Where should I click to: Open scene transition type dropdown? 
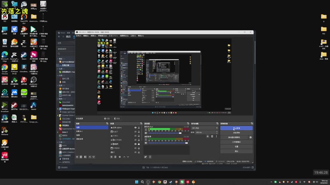pyautogui.click(x=204, y=128)
